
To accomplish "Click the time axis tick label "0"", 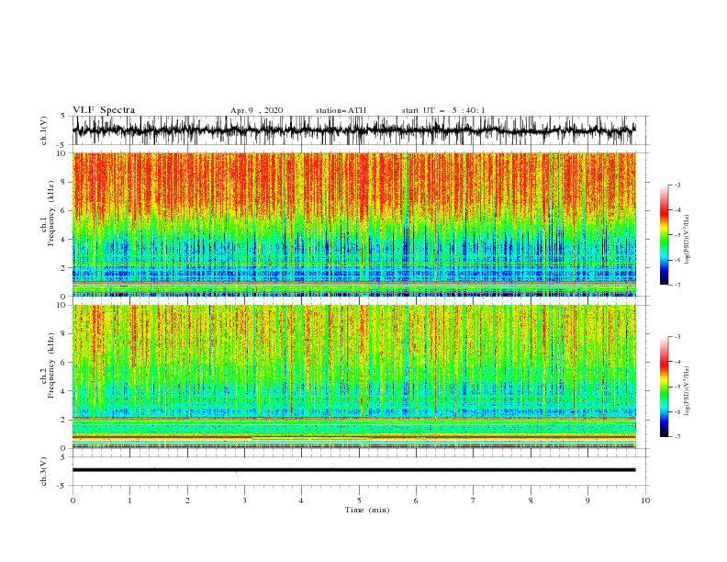I will tap(73, 500).
